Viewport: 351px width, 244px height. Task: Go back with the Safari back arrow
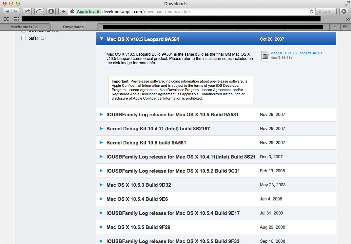(7, 11)
